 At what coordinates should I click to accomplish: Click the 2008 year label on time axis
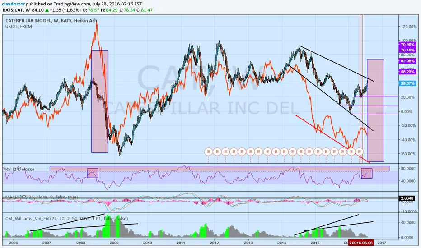(80, 243)
